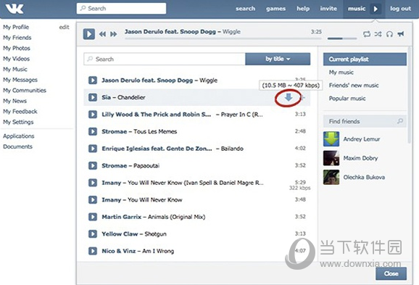Viewport: 419px width, 285px height.
Task: Skip to the previous track
Action: click(102, 34)
